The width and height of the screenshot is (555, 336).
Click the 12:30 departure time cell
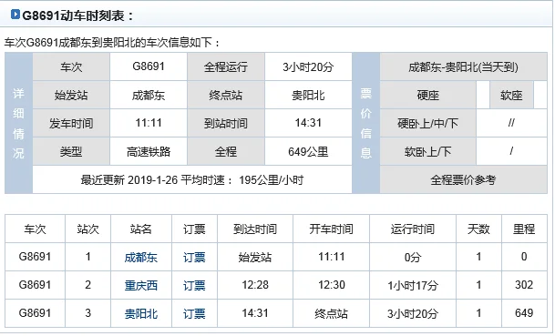(x=332, y=285)
